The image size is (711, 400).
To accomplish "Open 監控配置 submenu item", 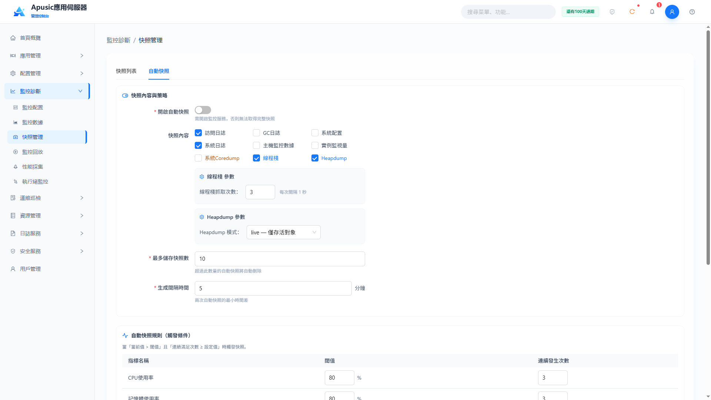I will tap(47, 107).
